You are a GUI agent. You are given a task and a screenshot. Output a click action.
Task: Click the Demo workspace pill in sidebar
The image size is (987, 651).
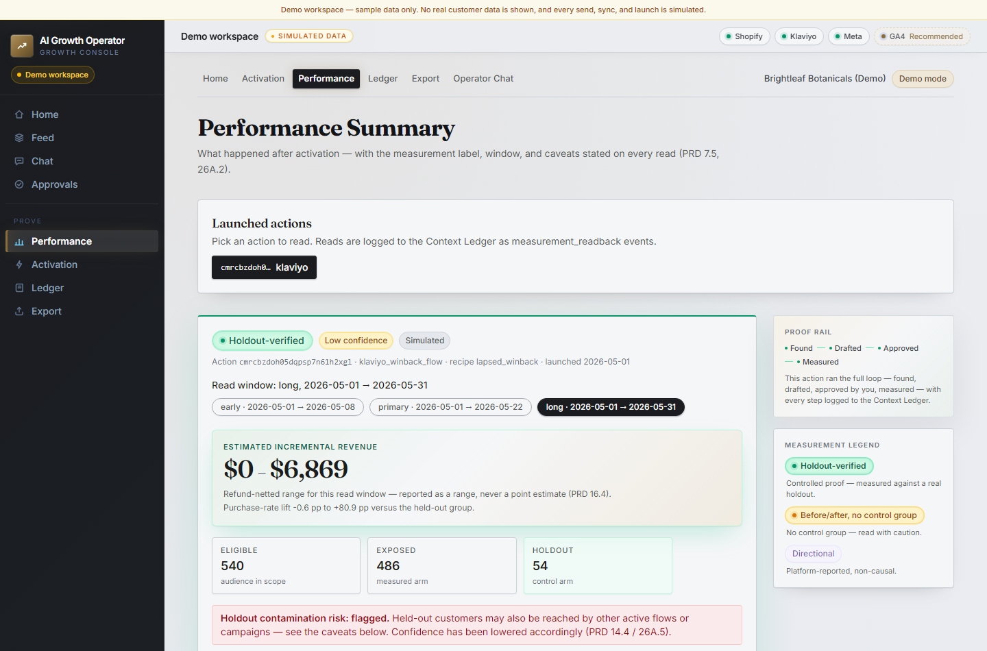pyautogui.click(x=53, y=75)
